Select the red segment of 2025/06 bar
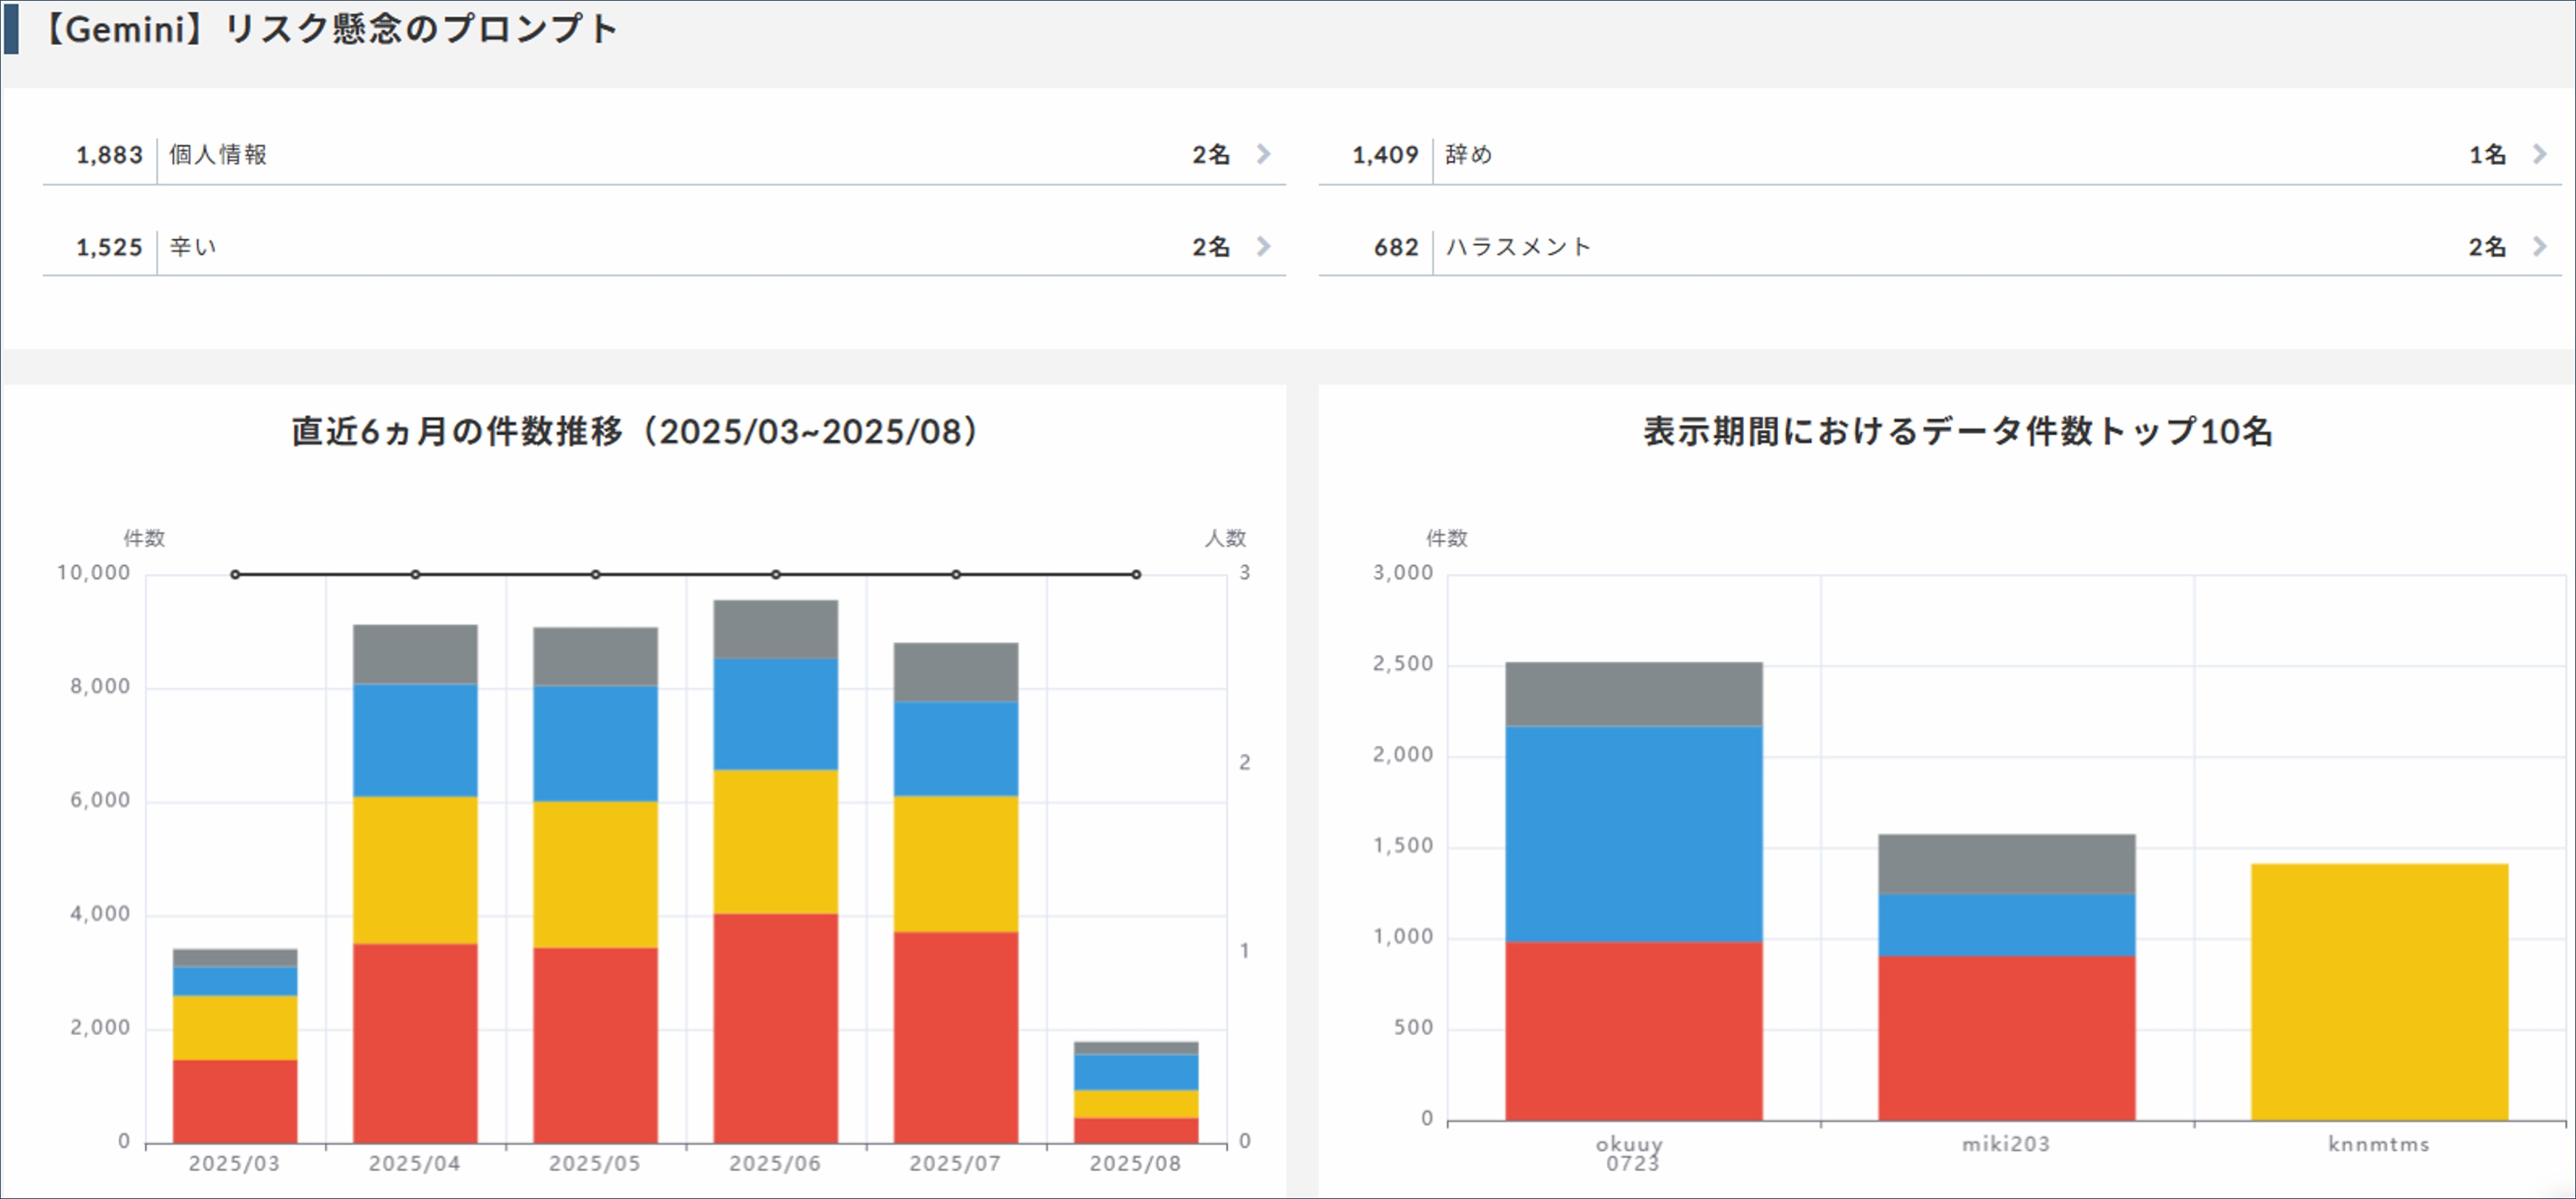The height and width of the screenshot is (1199, 2576). tap(775, 1027)
